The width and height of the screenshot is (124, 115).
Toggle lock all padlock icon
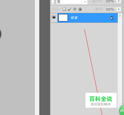pyautogui.click(x=80, y=9)
